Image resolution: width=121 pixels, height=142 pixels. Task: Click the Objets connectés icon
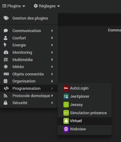6,74
